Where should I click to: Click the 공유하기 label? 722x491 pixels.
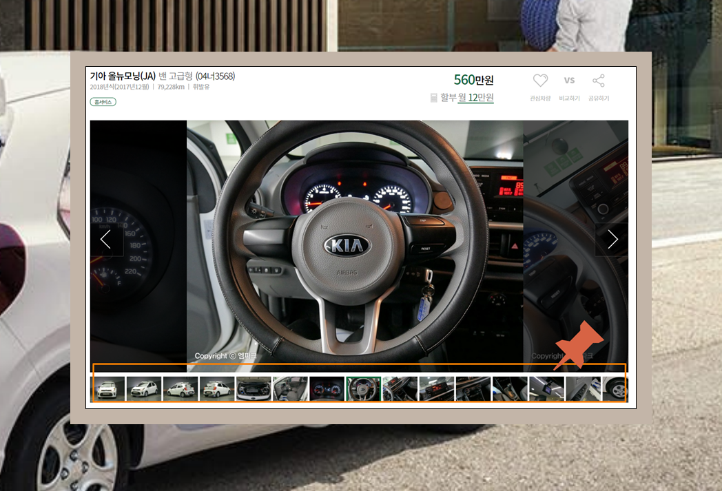(599, 98)
